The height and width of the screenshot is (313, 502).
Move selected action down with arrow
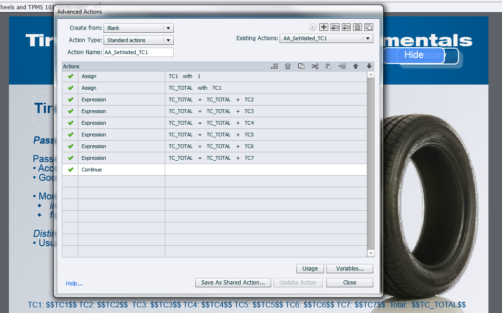pos(369,66)
